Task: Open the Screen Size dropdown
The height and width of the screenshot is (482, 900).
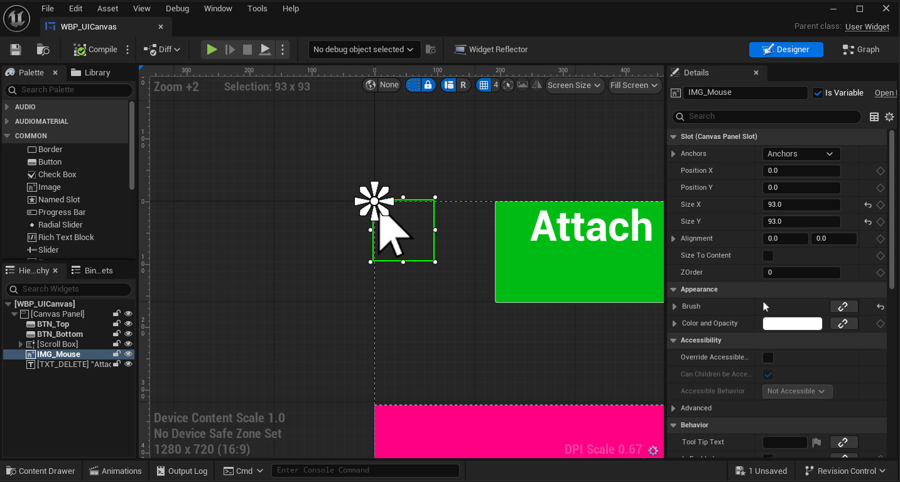Action: tap(574, 85)
